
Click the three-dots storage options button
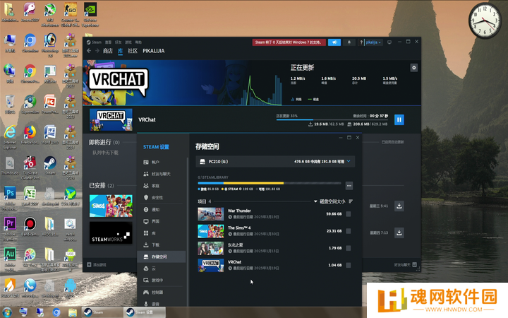coord(349,186)
